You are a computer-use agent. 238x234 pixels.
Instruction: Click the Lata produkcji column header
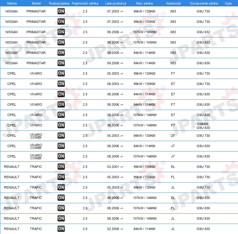(x=116, y=3)
